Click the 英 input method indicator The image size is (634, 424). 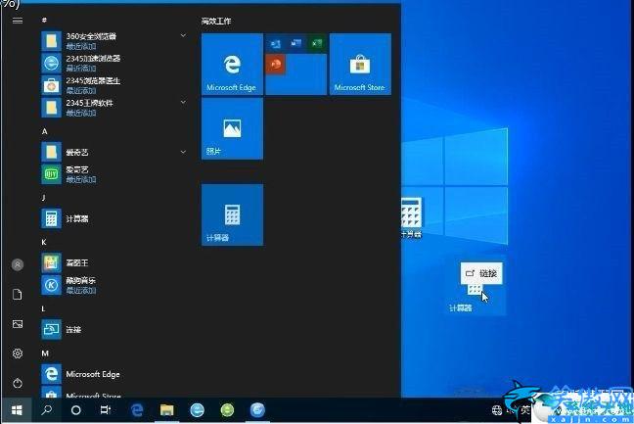[x=524, y=410]
